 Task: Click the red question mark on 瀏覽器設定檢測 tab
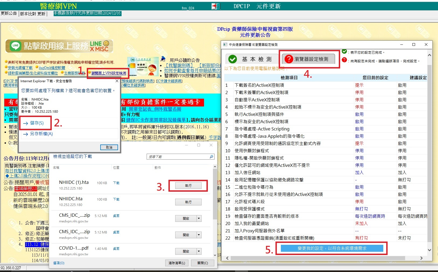289,59
